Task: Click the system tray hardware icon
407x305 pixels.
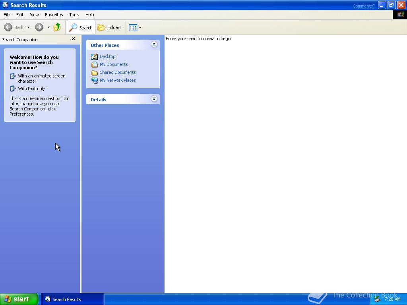Action: coord(378,299)
